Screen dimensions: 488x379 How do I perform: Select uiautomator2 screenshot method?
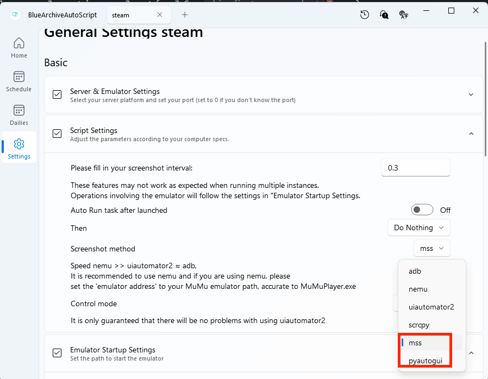(432, 307)
